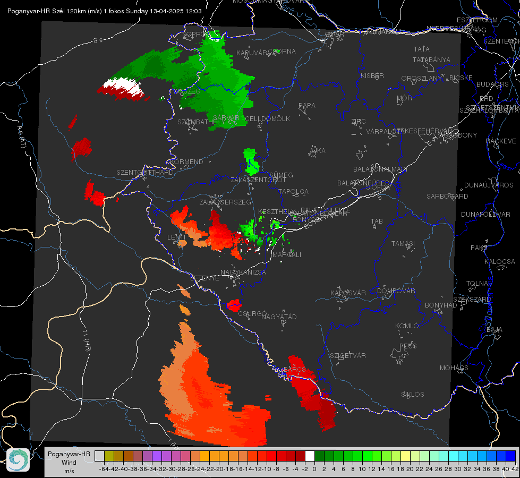Click the radar title text with date 13-04-2025
The width and height of the screenshot is (520, 478).
click(x=105, y=11)
